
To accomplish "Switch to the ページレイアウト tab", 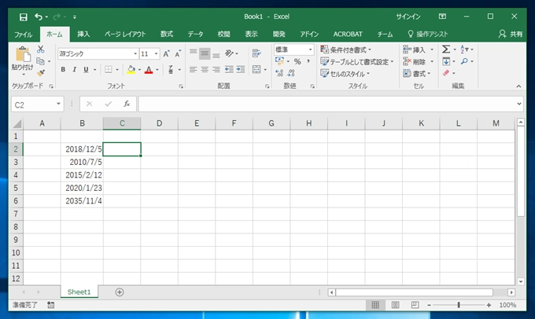I will (125, 34).
